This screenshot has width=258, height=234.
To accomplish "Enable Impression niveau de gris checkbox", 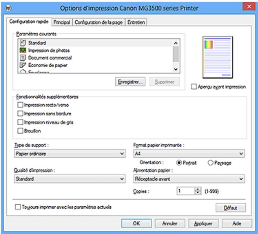I will pos(20,122).
